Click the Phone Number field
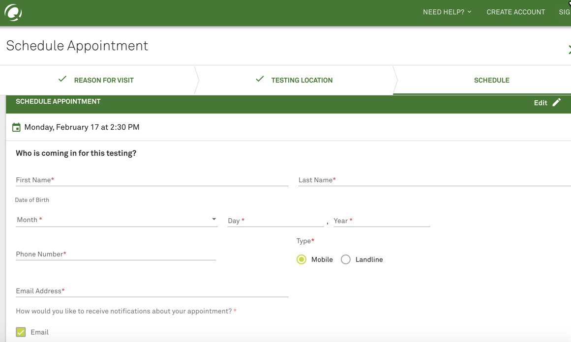Screen dimensions: 571x342 point(116,254)
